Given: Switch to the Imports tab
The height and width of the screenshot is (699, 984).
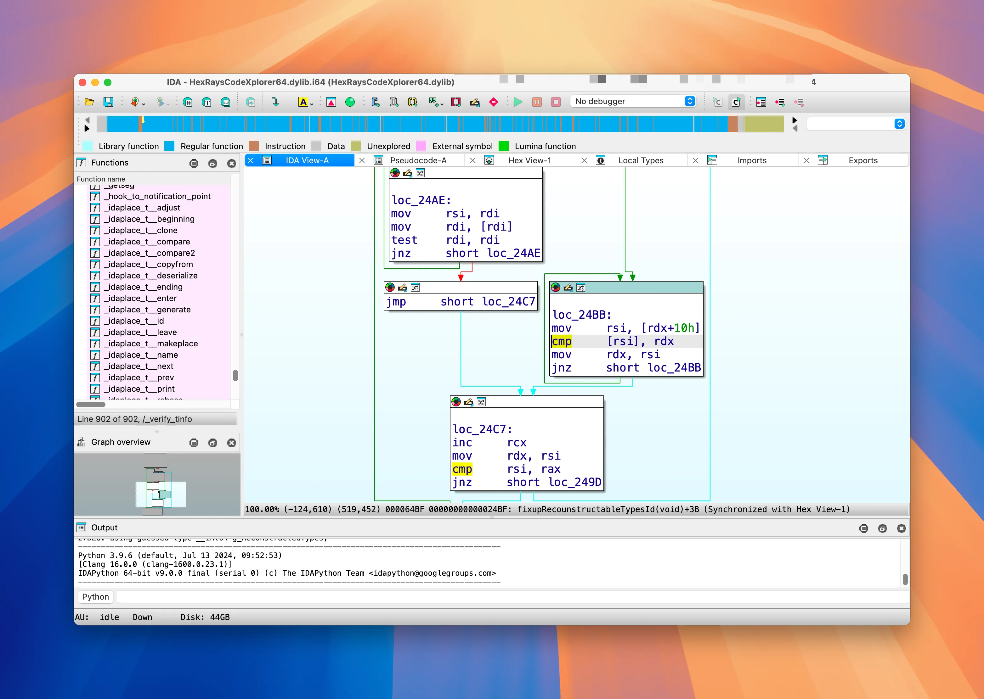Looking at the screenshot, I should [x=752, y=160].
